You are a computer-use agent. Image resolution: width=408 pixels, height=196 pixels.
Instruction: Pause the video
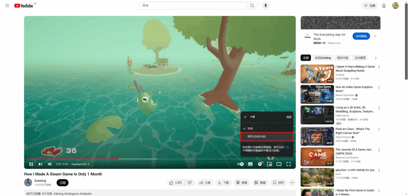[31, 164]
